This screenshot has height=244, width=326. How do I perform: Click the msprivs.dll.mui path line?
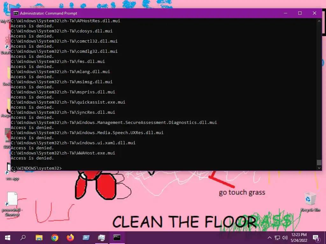63,92
